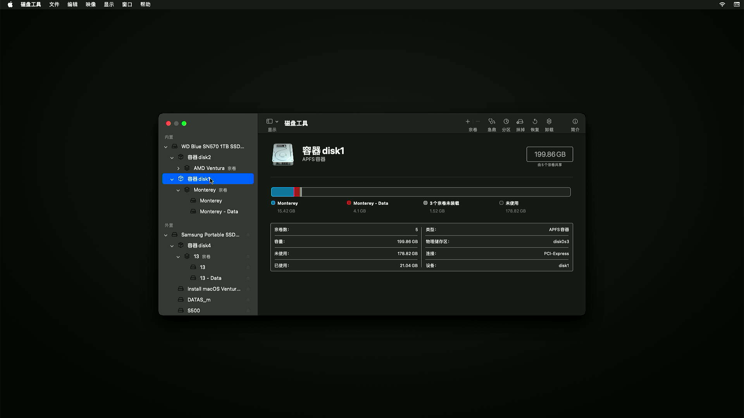Open the 磁盘工具 application menu
This screenshot has width=744, height=418.
tap(31, 5)
